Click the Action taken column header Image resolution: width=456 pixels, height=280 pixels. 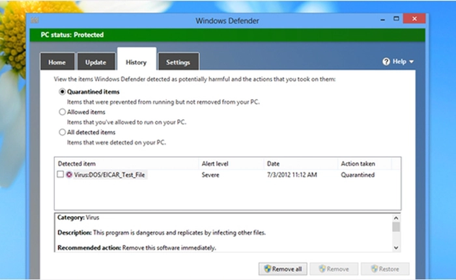pyautogui.click(x=364, y=163)
